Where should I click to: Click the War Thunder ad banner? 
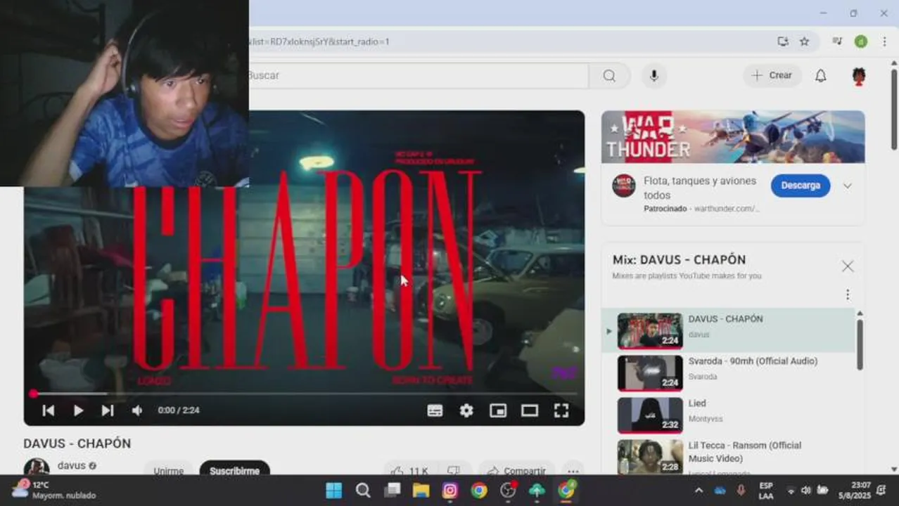(733, 136)
